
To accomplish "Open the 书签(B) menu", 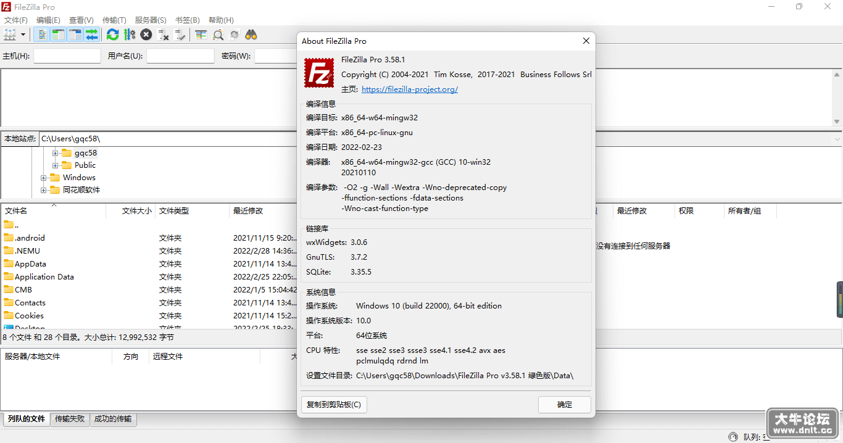I will click(188, 20).
